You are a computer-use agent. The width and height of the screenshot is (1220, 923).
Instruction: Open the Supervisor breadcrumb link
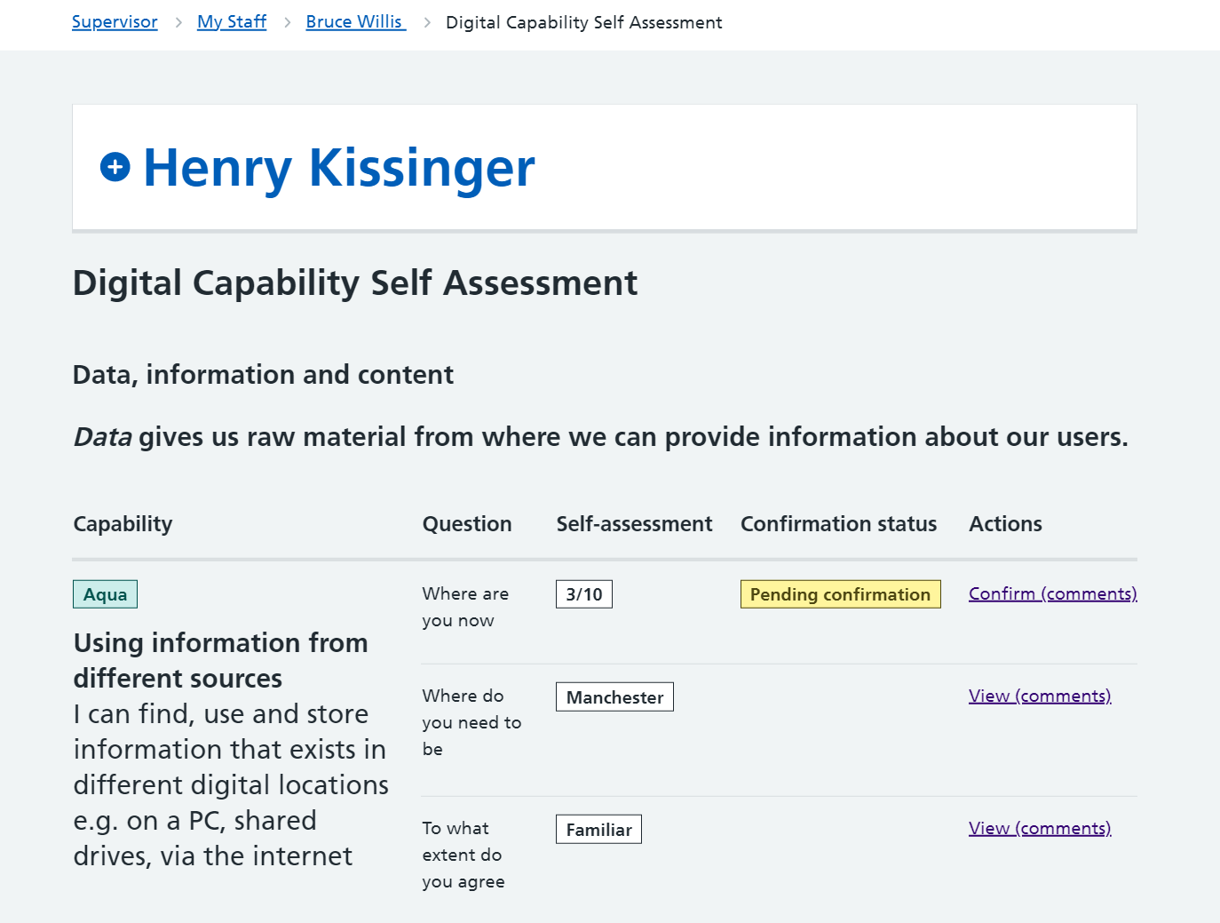coord(115,22)
